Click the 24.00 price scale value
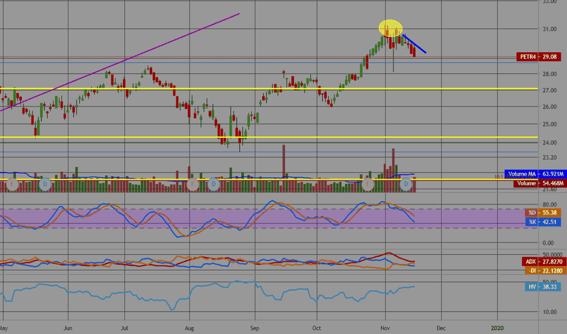The width and height of the screenshot is (567, 334). (549, 143)
